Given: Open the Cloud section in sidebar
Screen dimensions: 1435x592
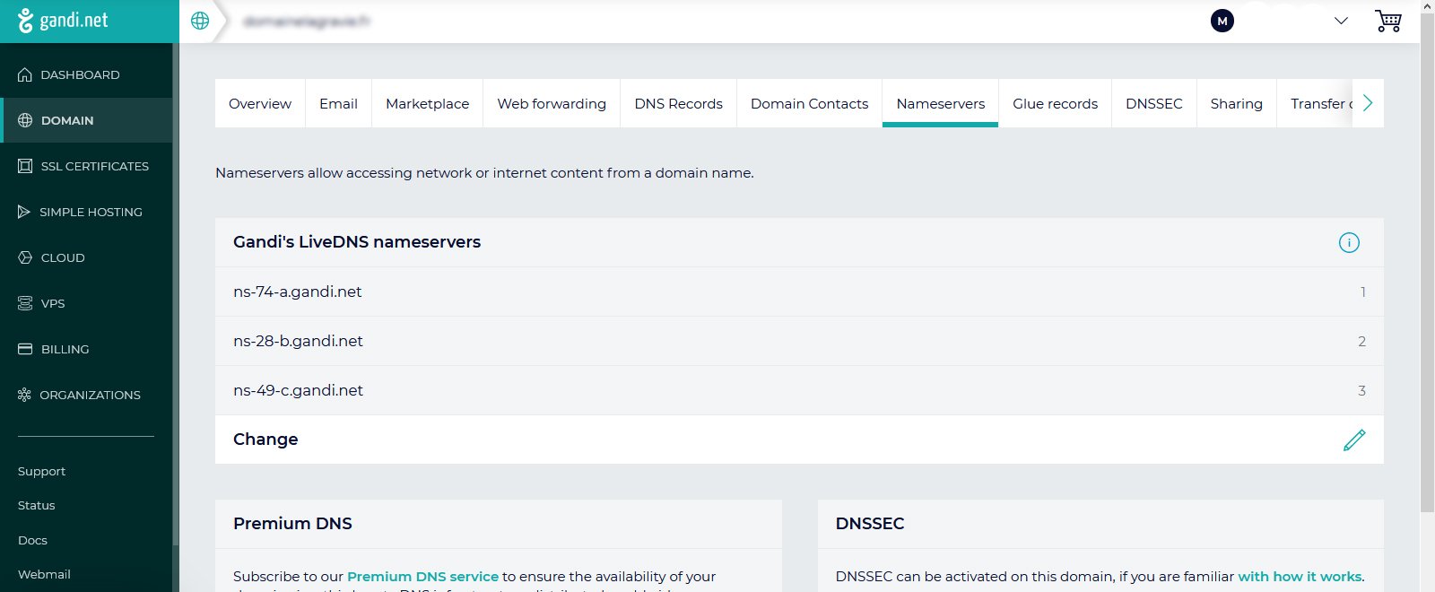Looking at the screenshot, I should click(63, 257).
